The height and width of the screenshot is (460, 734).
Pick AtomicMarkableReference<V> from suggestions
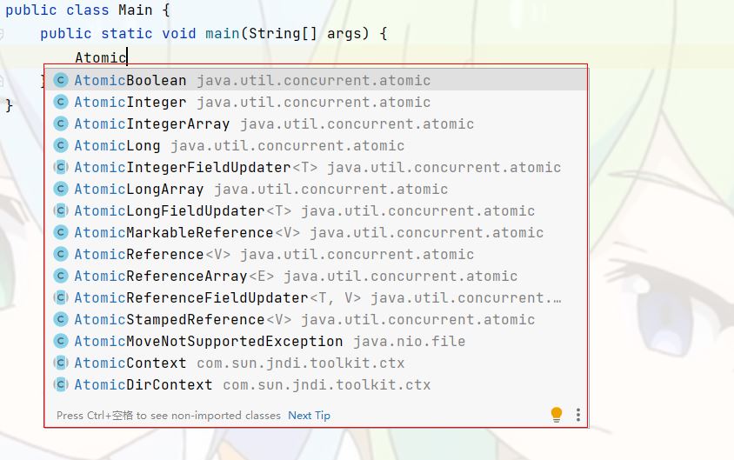(x=316, y=232)
